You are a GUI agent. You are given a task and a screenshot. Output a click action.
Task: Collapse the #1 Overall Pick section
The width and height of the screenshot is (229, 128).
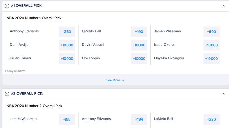[x=223, y=6]
